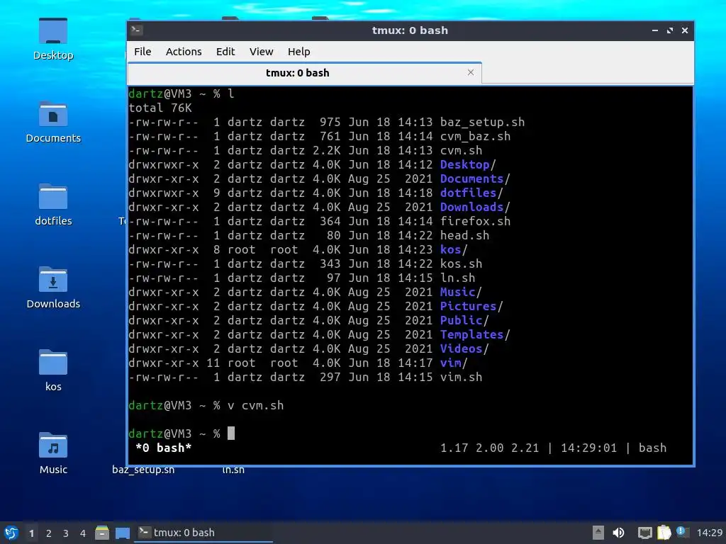Open the Edit menu
This screenshot has width=726, height=544.
point(225,51)
